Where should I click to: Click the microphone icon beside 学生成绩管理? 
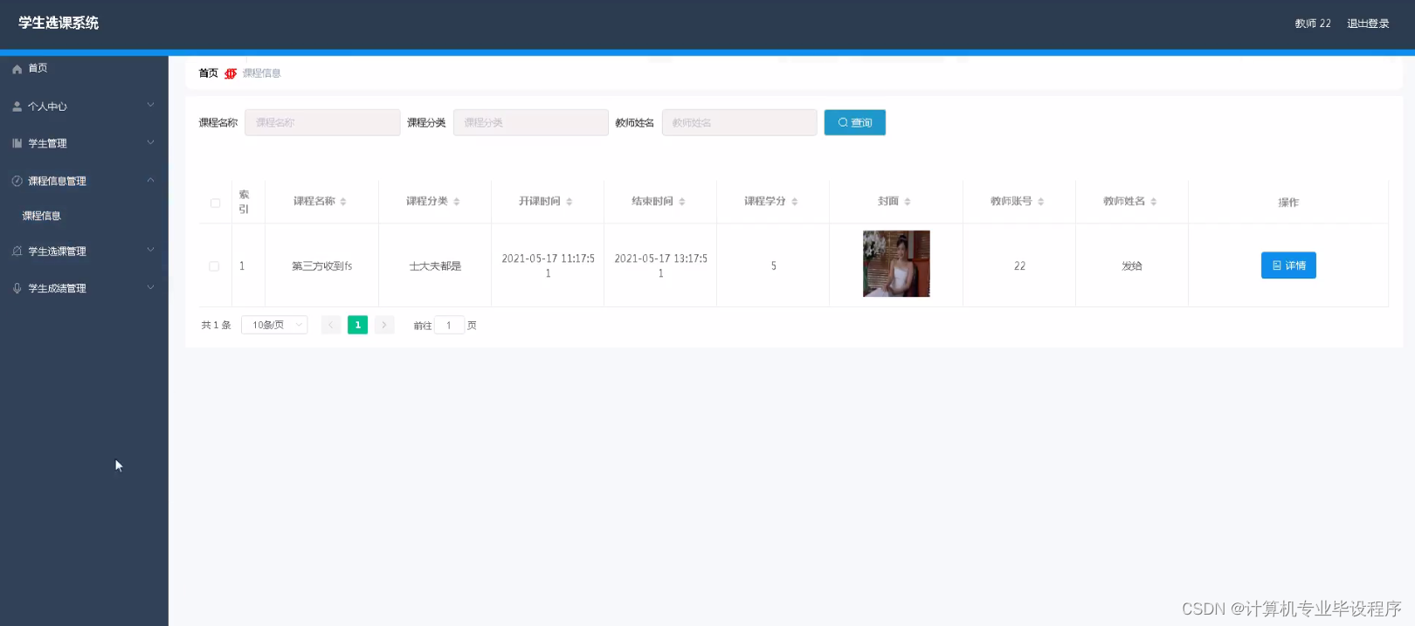(x=17, y=288)
